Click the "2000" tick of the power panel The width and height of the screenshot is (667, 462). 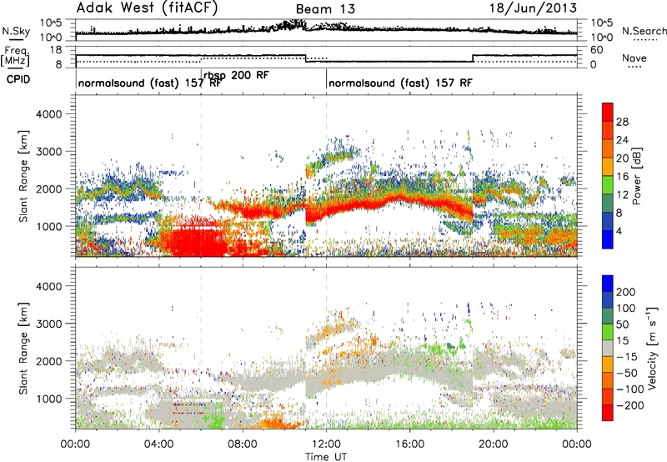click(48, 188)
